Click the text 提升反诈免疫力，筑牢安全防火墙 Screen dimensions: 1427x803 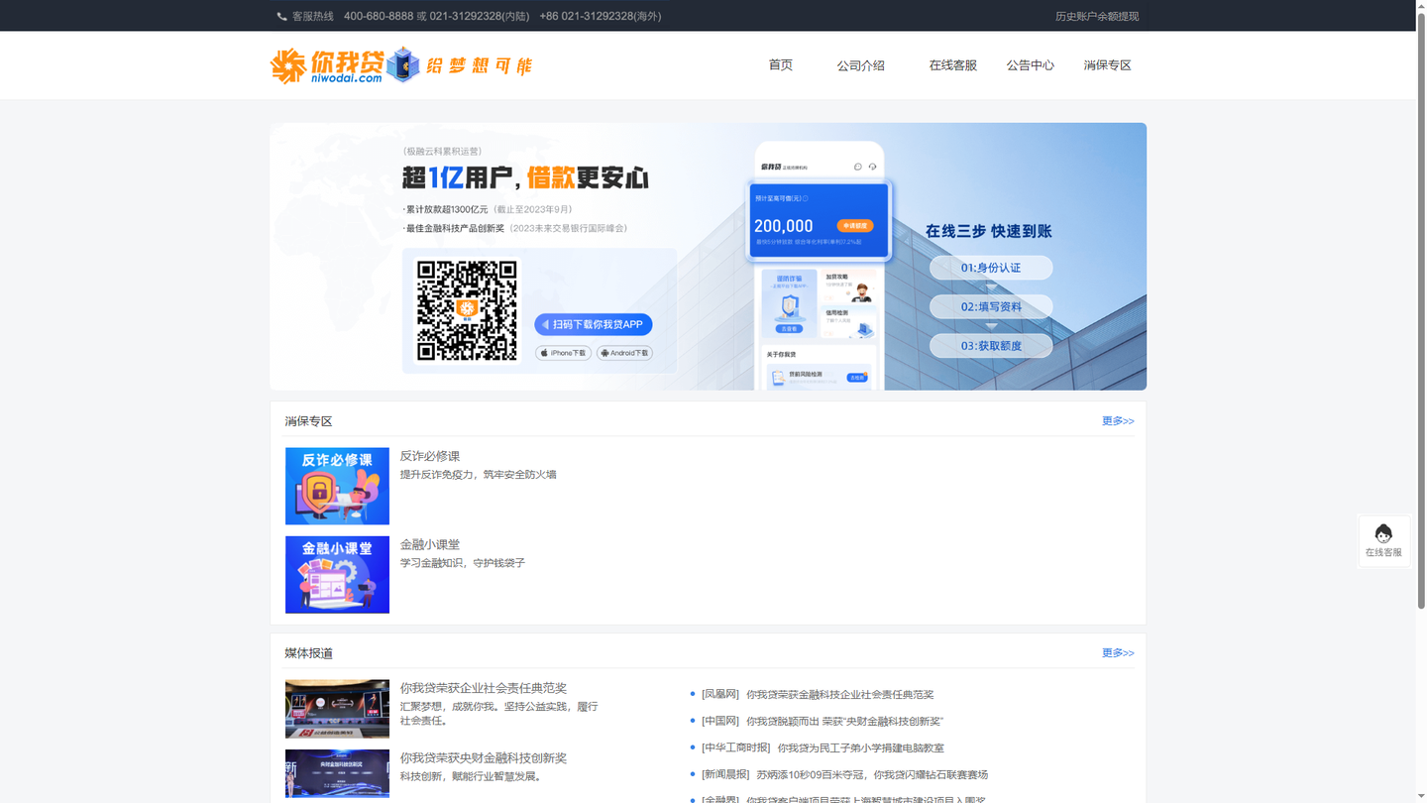(x=479, y=475)
